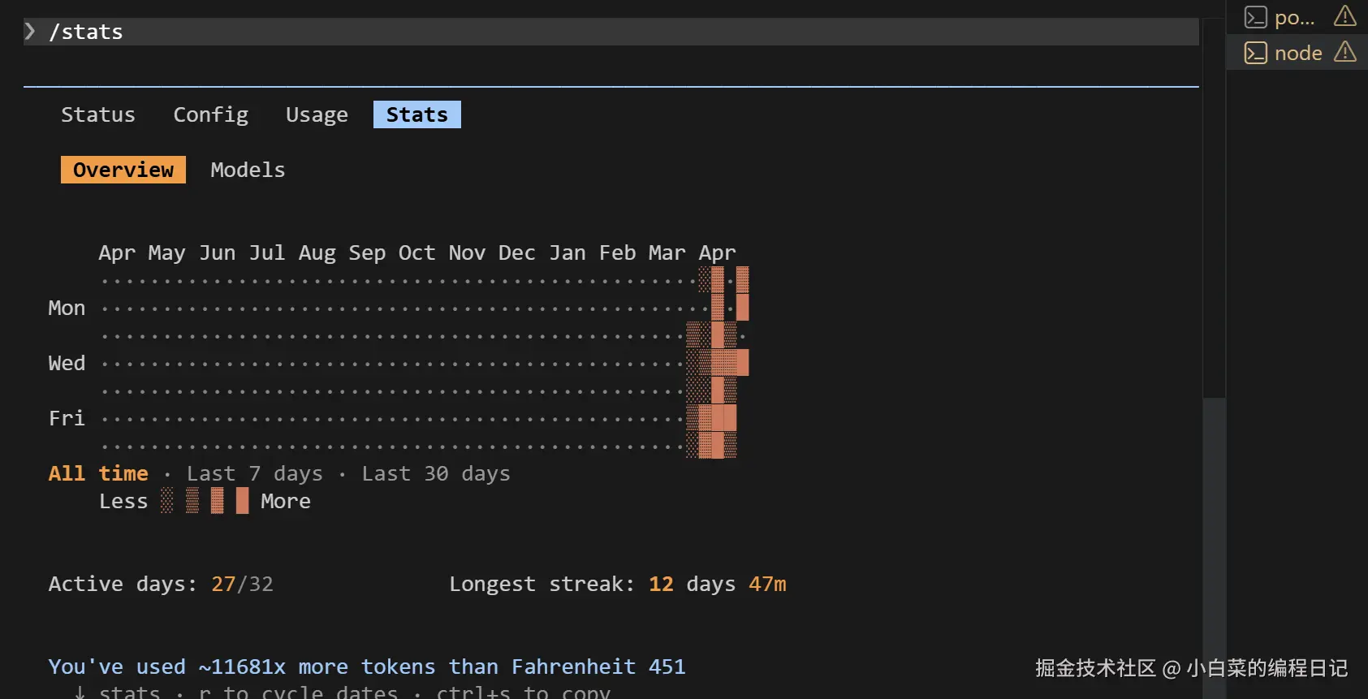Click the warning triangle on the node terminal
The image size is (1368, 699).
tap(1345, 52)
